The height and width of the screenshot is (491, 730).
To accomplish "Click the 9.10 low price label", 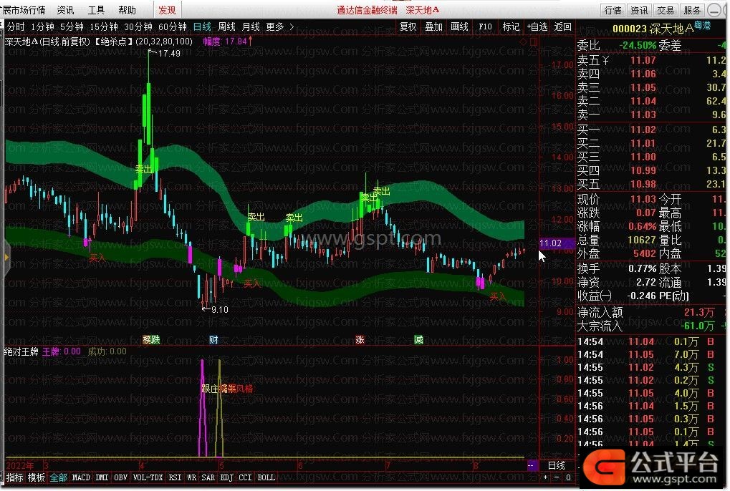I will click(220, 310).
